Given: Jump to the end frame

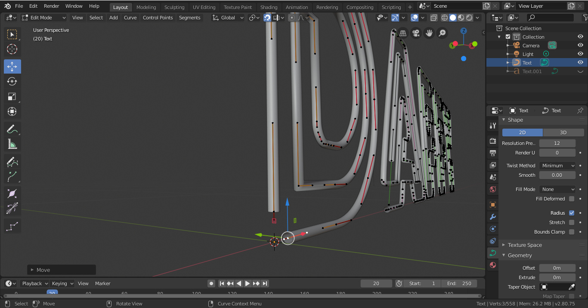Looking at the screenshot, I should coord(265,283).
